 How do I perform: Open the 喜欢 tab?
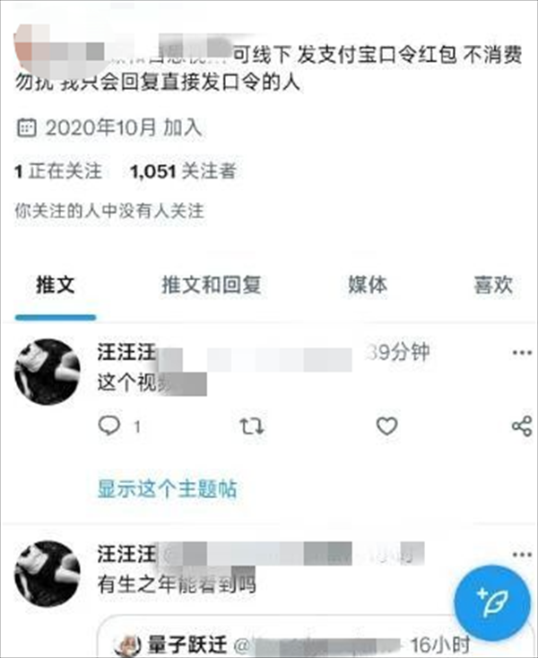[x=493, y=285]
